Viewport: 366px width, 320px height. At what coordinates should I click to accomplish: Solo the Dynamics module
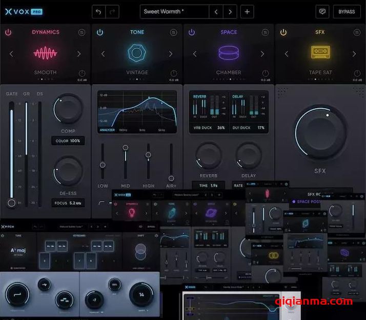point(82,32)
